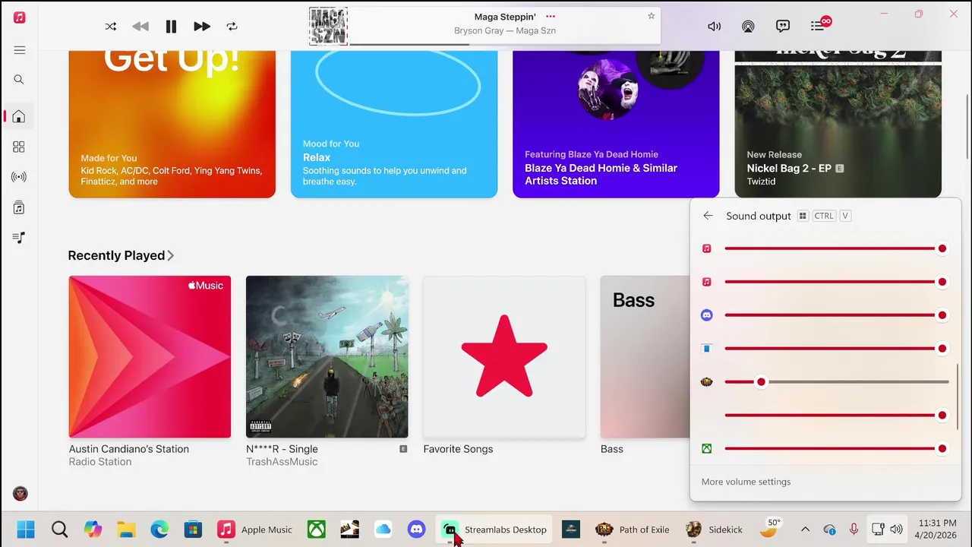Screen dimensions: 972x547
Task: Click the TrashAssMusic artist link
Action: 282,462
